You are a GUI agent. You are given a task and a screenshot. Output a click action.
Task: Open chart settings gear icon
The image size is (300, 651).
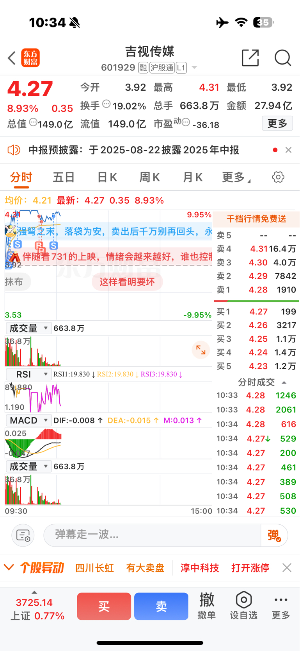(x=278, y=177)
